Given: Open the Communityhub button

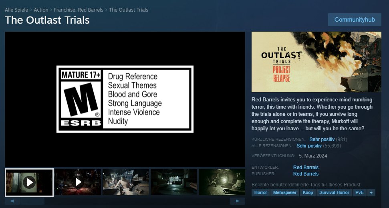Looking at the screenshot, I should (x=355, y=20).
